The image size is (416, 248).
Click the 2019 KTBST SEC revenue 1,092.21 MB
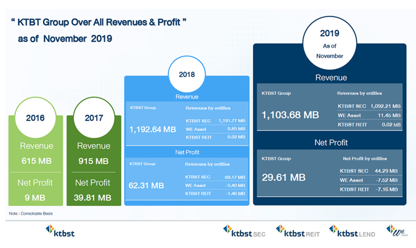coord(385,106)
